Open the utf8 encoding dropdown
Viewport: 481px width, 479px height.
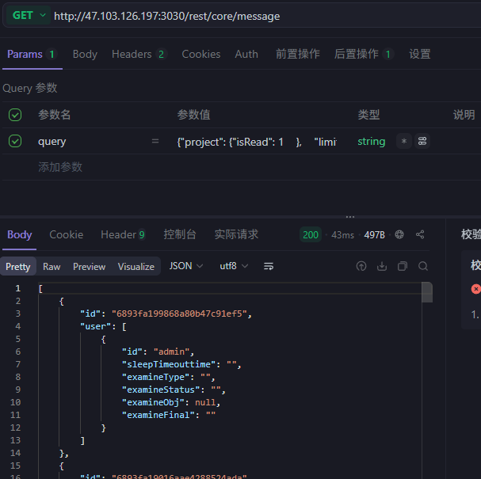(234, 266)
